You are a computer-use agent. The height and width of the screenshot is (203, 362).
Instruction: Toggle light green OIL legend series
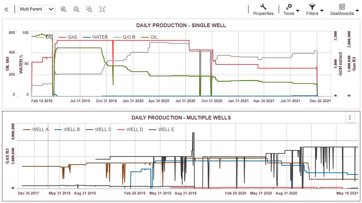[x=44, y=37]
